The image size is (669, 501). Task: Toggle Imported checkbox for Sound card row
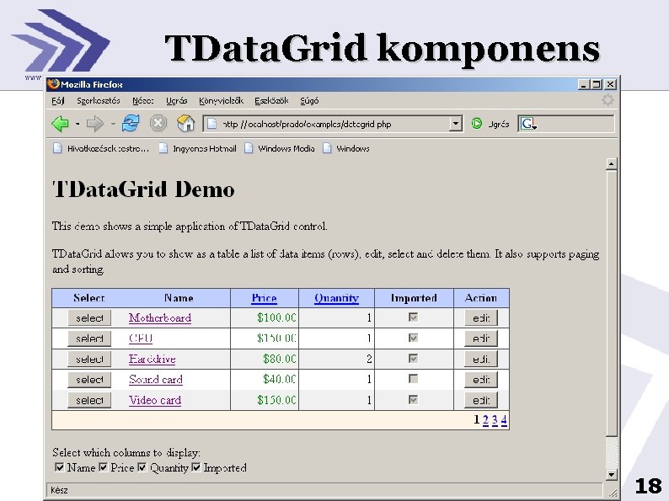pos(413,379)
